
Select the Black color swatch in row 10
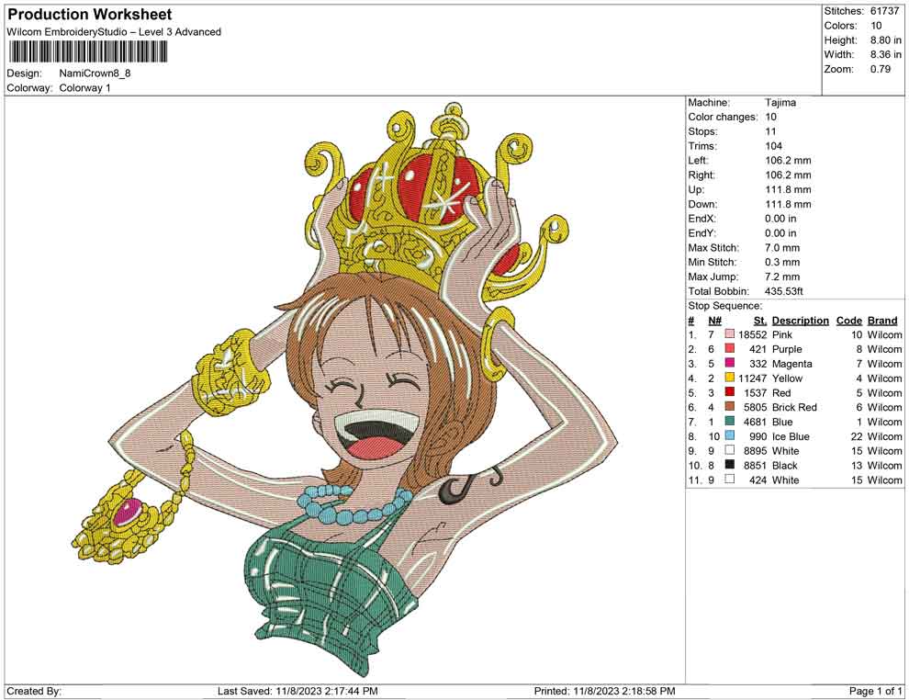[728, 466]
